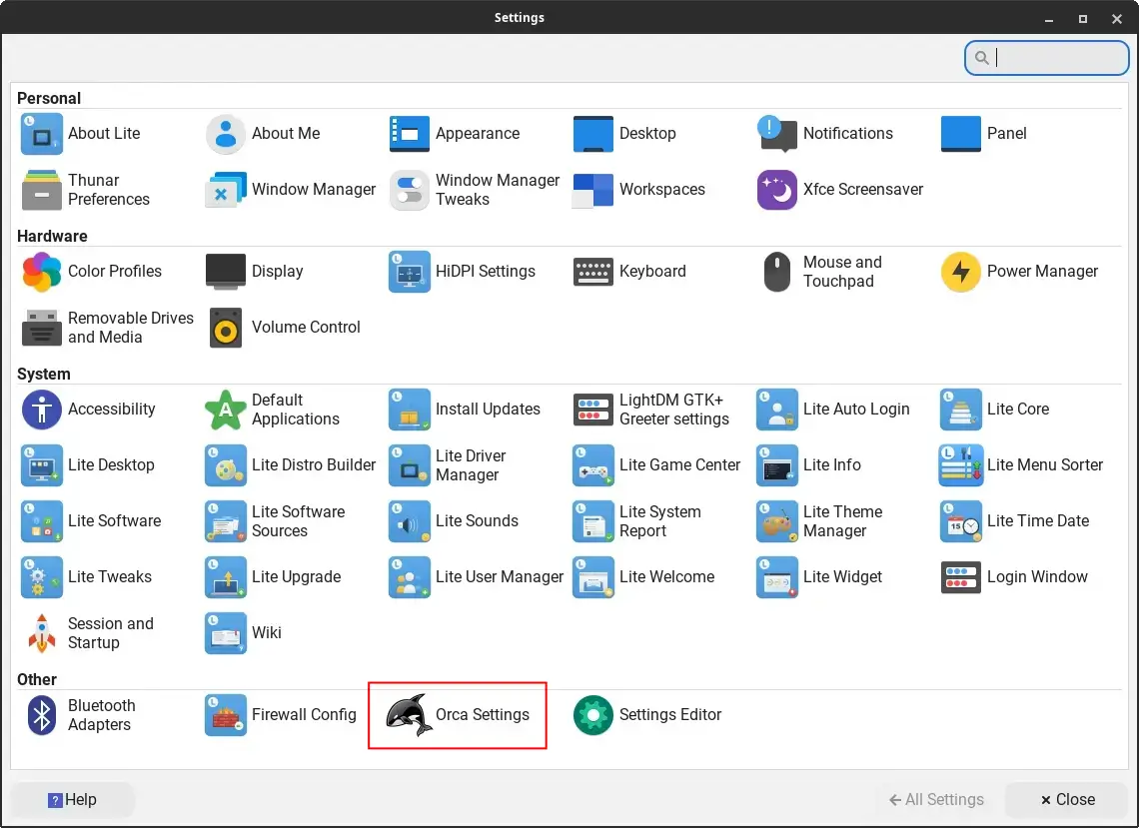Open the Color Profiles icon
Screen dimensions: 1139x828
[41, 272]
